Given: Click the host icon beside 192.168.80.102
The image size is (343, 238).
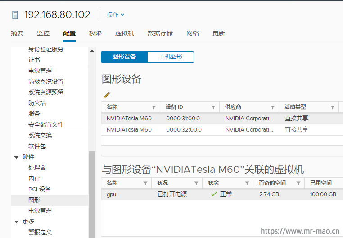Looking at the screenshot, I should coord(15,15).
